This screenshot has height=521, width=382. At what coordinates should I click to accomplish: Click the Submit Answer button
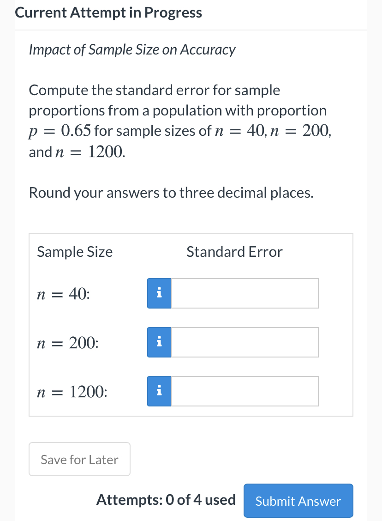pyautogui.click(x=298, y=501)
